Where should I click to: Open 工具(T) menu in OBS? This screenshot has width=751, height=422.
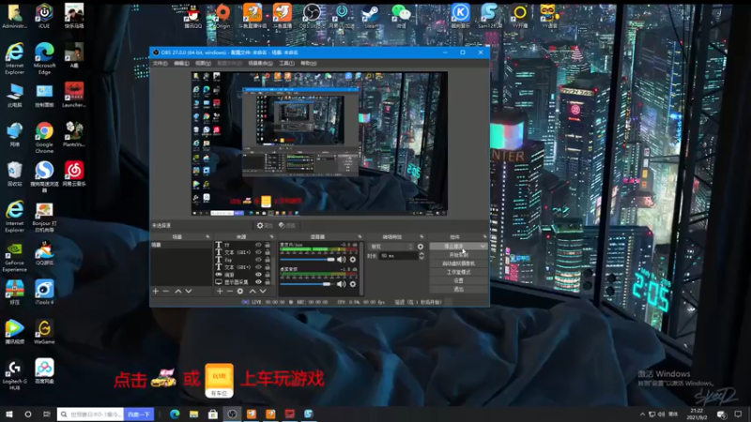286,63
